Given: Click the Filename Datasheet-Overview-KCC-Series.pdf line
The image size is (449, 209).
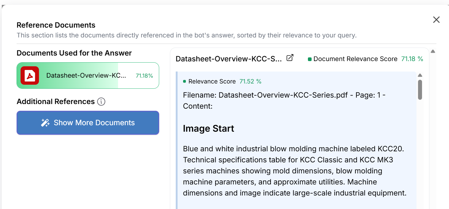Looking at the screenshot, I should 284,95.
